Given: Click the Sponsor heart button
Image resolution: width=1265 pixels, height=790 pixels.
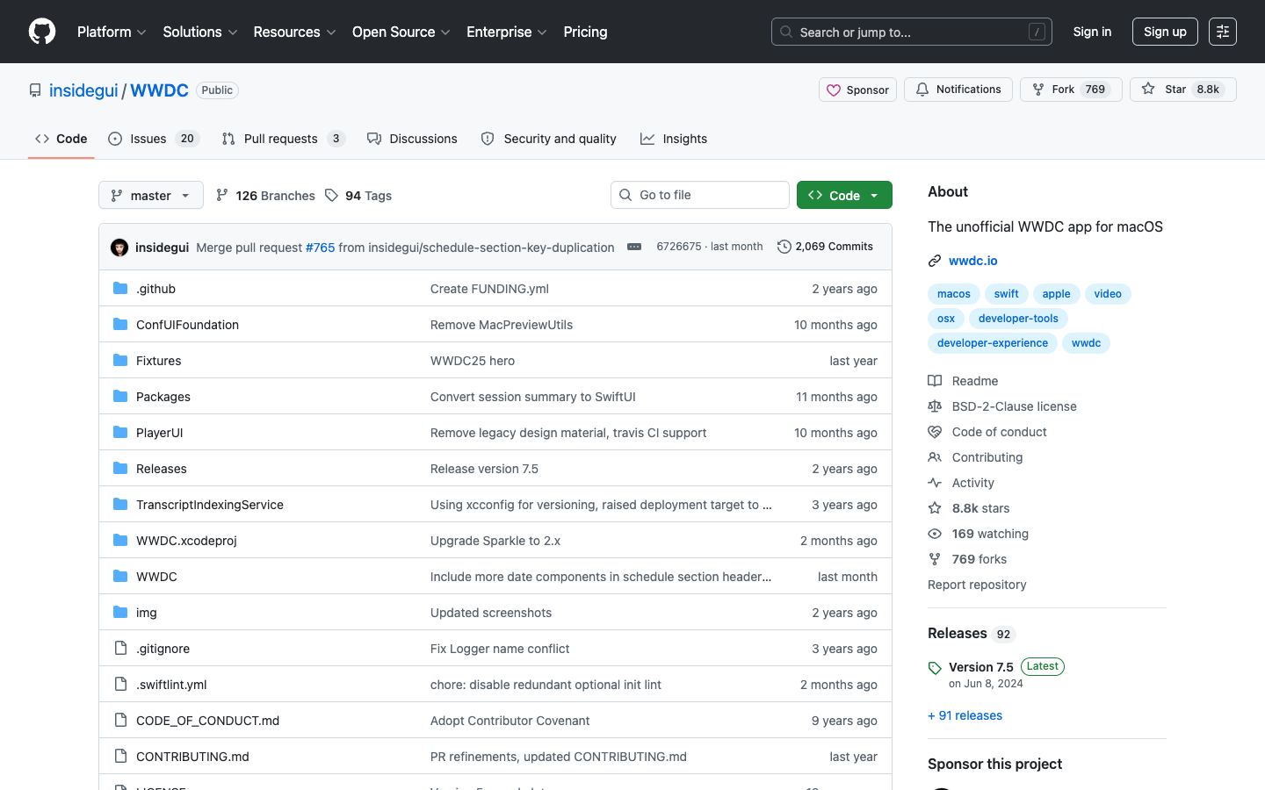Looking at the screenshot, I should pyautogui.click(x=857, y=90).
